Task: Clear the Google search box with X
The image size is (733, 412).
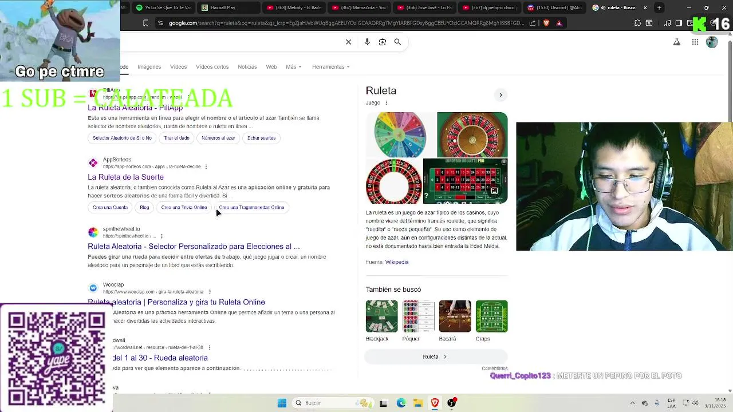Action: [x=348, y=42]
